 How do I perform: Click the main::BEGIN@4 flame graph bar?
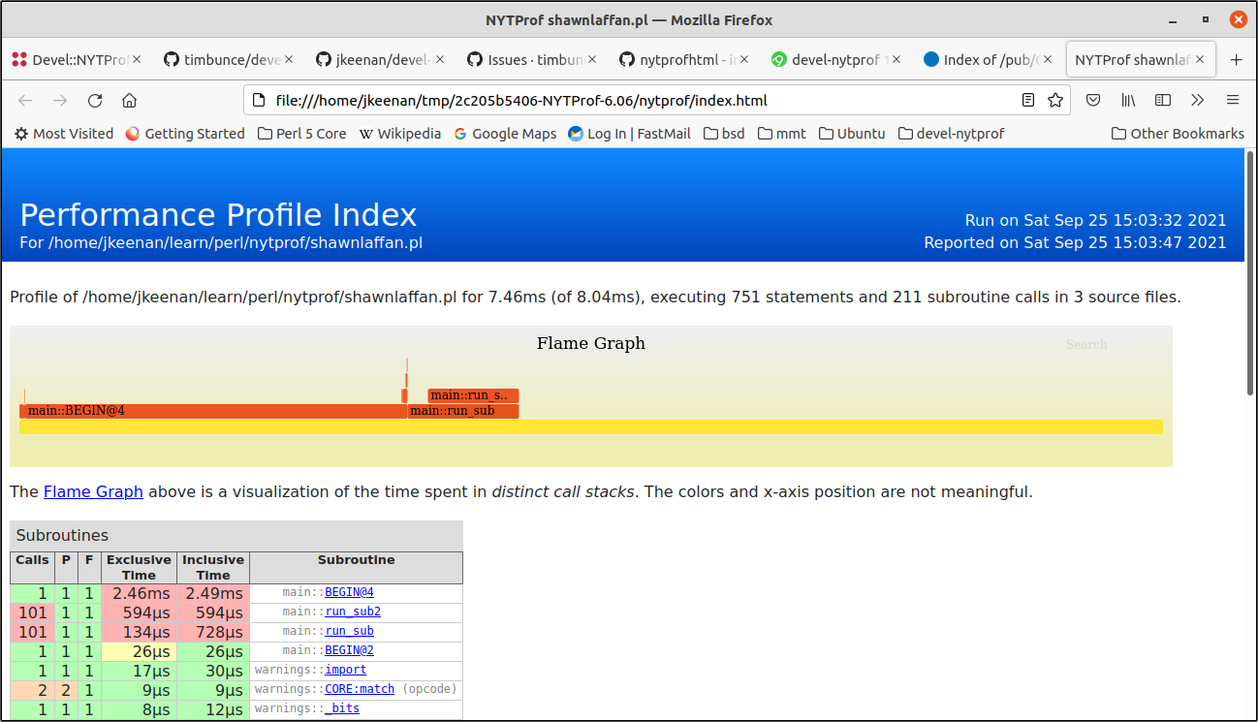(x=211, y=411)
